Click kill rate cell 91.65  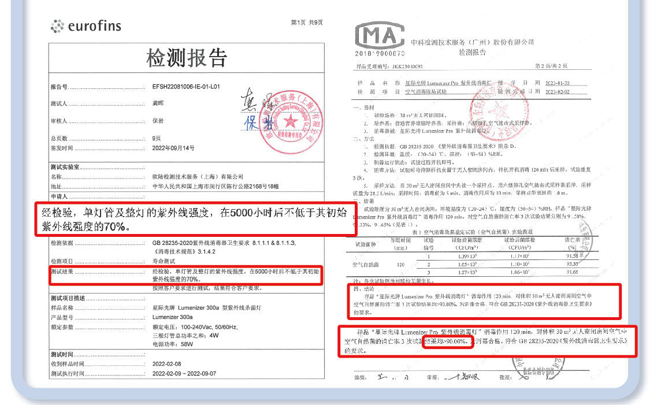click(573, 272)
